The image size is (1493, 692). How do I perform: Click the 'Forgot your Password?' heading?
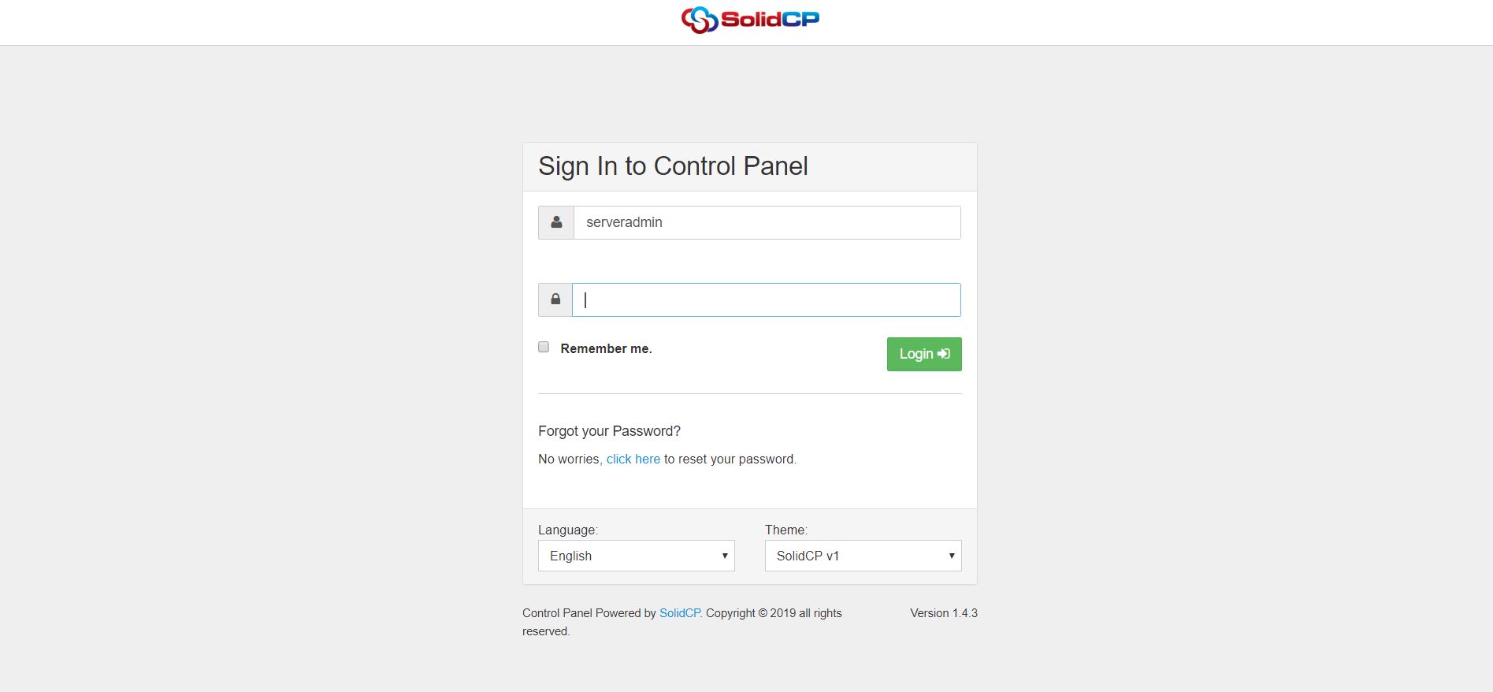pos(609,431)
